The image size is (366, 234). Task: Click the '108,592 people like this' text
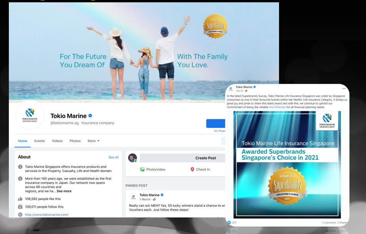[x=43, y=199]
